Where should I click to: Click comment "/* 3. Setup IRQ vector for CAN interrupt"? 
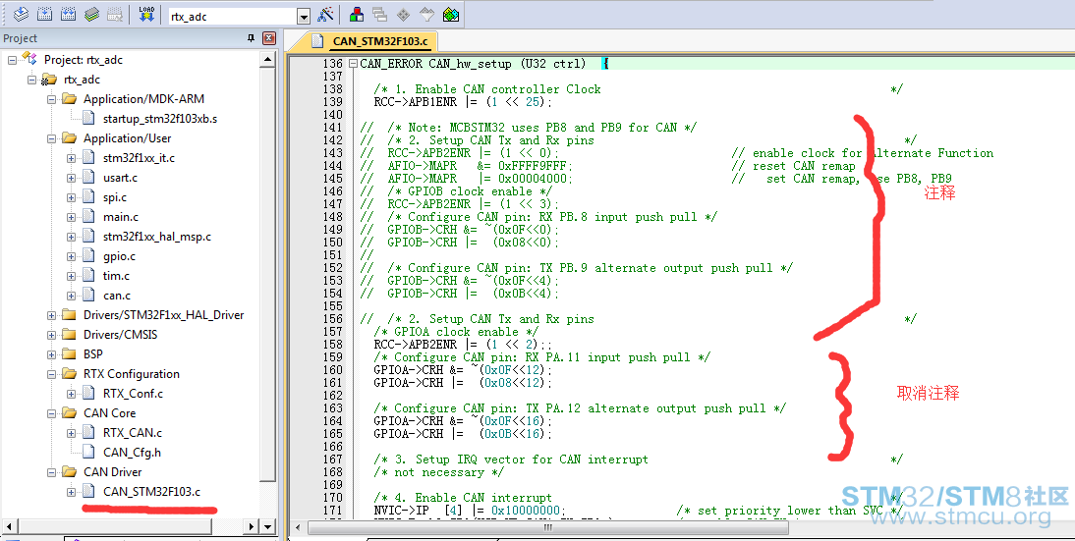[511, 460]
